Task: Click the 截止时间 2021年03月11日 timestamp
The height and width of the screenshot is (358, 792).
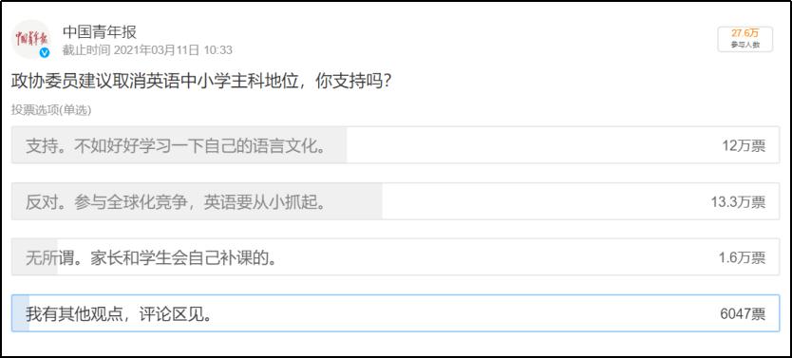Action: [x=147, y=50]
